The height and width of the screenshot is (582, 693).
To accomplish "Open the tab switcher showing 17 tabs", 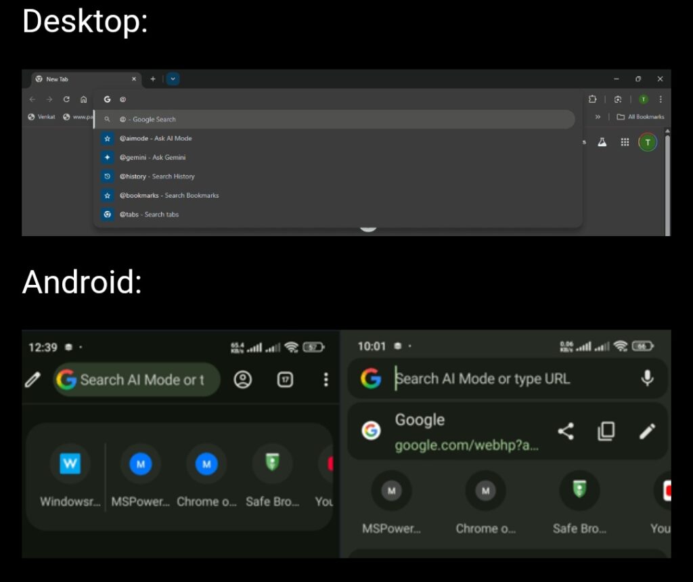I will (285, 380).
